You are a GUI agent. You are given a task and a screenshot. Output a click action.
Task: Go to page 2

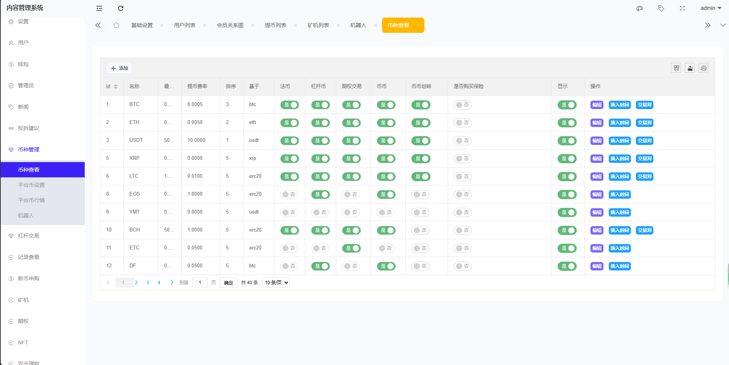(136, 283)
